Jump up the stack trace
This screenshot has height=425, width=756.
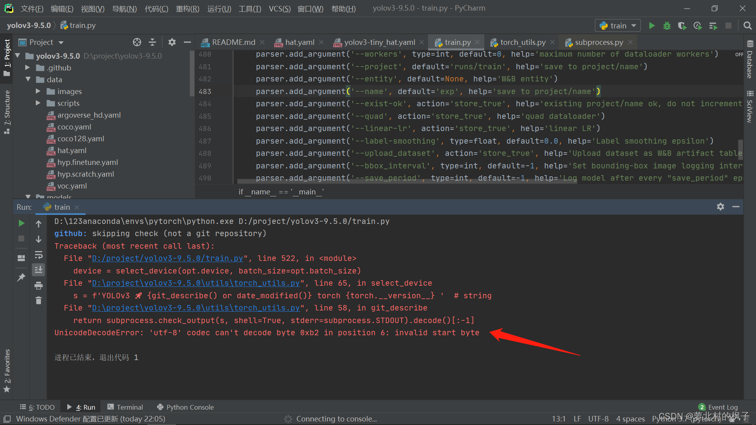(39, 224)
